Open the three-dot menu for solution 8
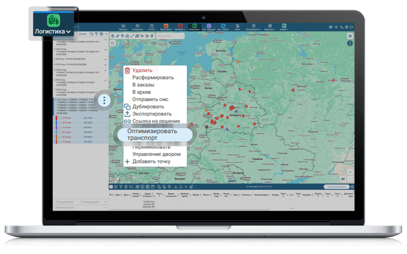Screen dimensions: 407x254 (x=105, y=100)
